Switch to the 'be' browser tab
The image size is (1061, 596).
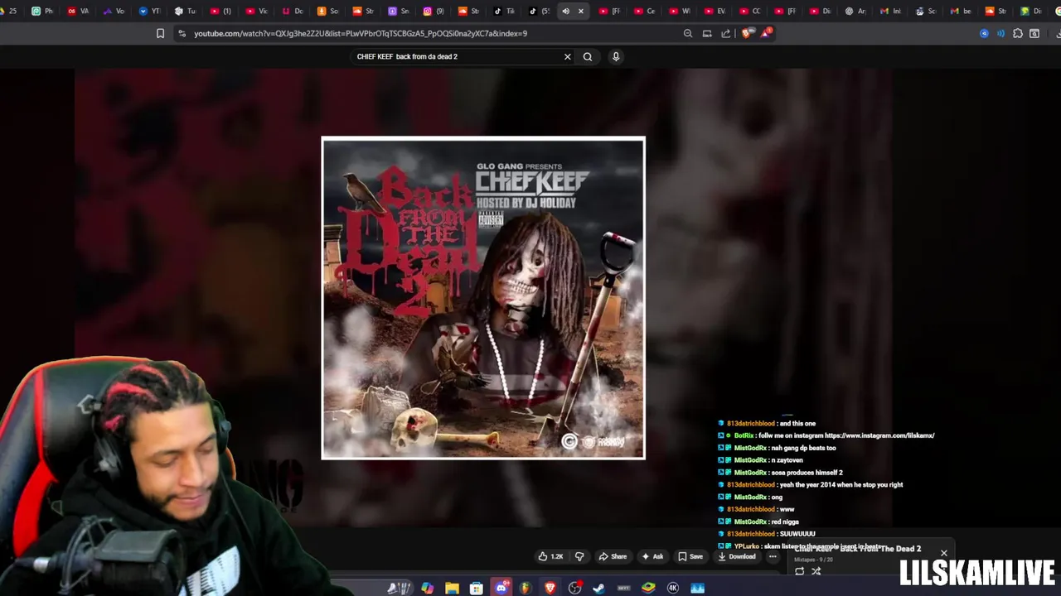(x=962, y=11)
